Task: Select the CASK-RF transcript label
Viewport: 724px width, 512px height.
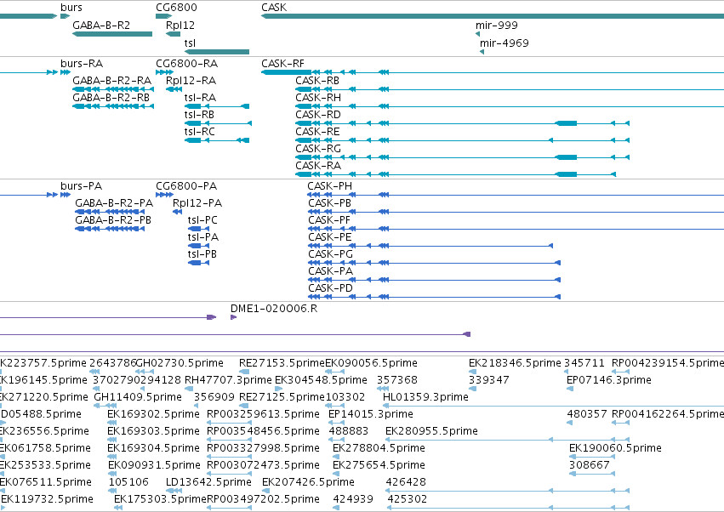Action: coord(282,64)
